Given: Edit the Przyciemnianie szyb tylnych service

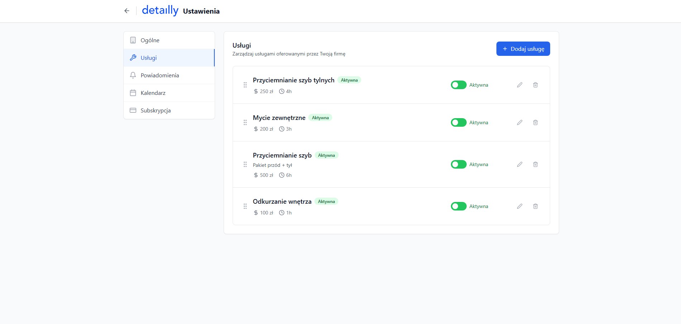Looking at the screenshot, I should (x=519, y=85).
